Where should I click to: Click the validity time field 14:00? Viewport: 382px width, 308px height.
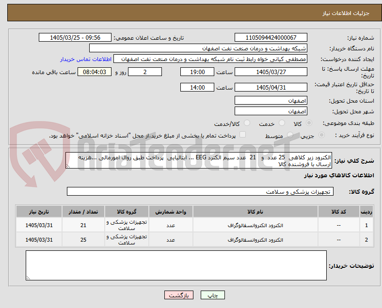click(x=197, y=87)
